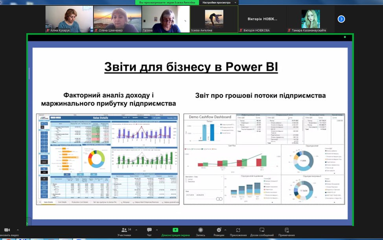Viewport: 383px width, 240px height.
Task: Start recording with the Запись button
Action: coord(200,232)
